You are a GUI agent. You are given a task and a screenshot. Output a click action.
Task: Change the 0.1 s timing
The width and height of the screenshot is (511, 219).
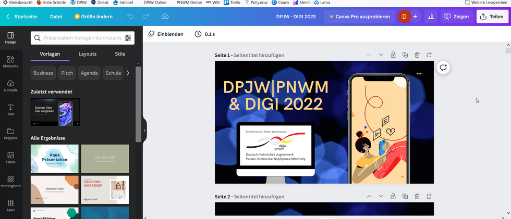click(204, 34)
